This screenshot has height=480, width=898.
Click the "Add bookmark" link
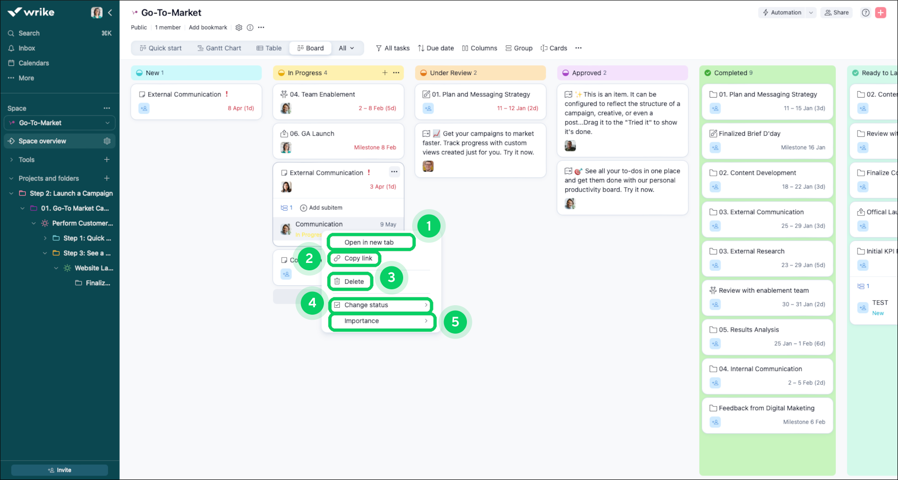[208, 27]
